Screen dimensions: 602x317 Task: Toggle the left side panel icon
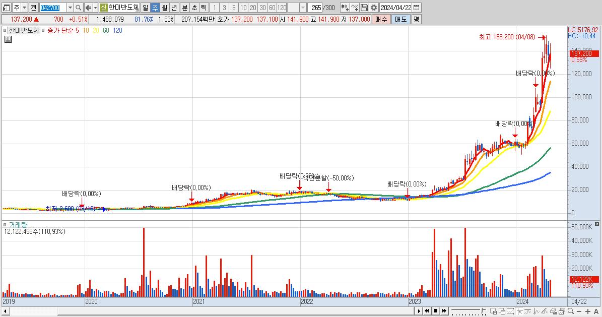[6, 8]
